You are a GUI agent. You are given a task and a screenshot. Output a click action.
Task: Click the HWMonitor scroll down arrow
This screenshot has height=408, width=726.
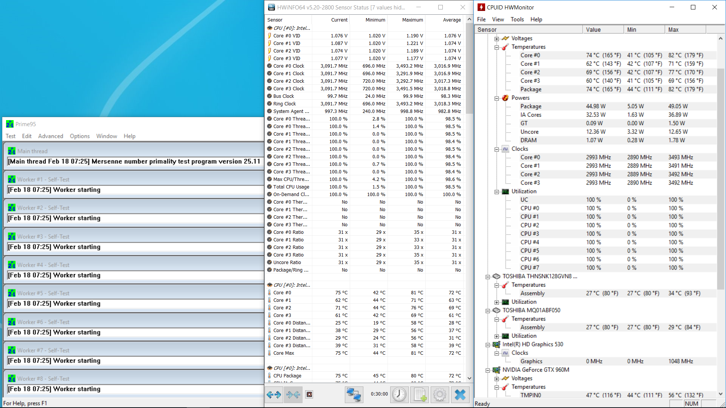point(720,394)
